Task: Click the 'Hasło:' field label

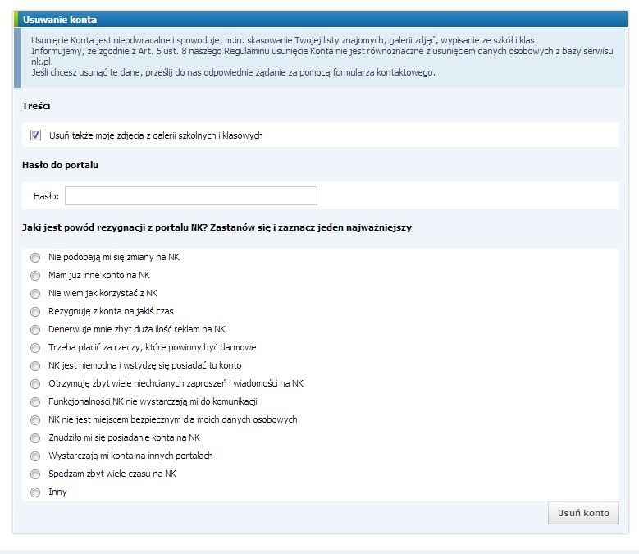Action: tap(47, 196)
